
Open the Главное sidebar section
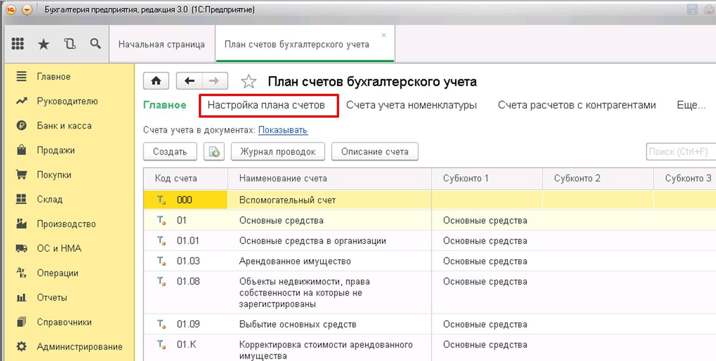54,77
